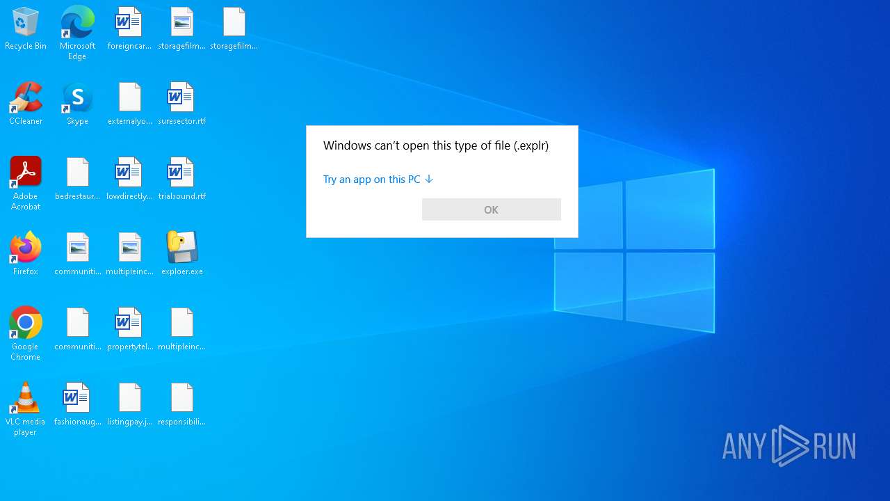This screenshot has width=890, height=501.
Task: Click the OK button in dialog
Action: (492, 209)
